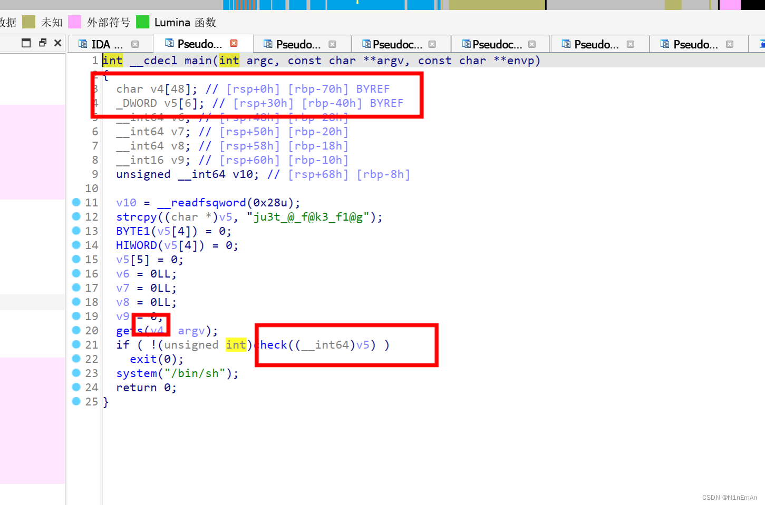
Task: Click the exit function call
Action: pos(143,359)
